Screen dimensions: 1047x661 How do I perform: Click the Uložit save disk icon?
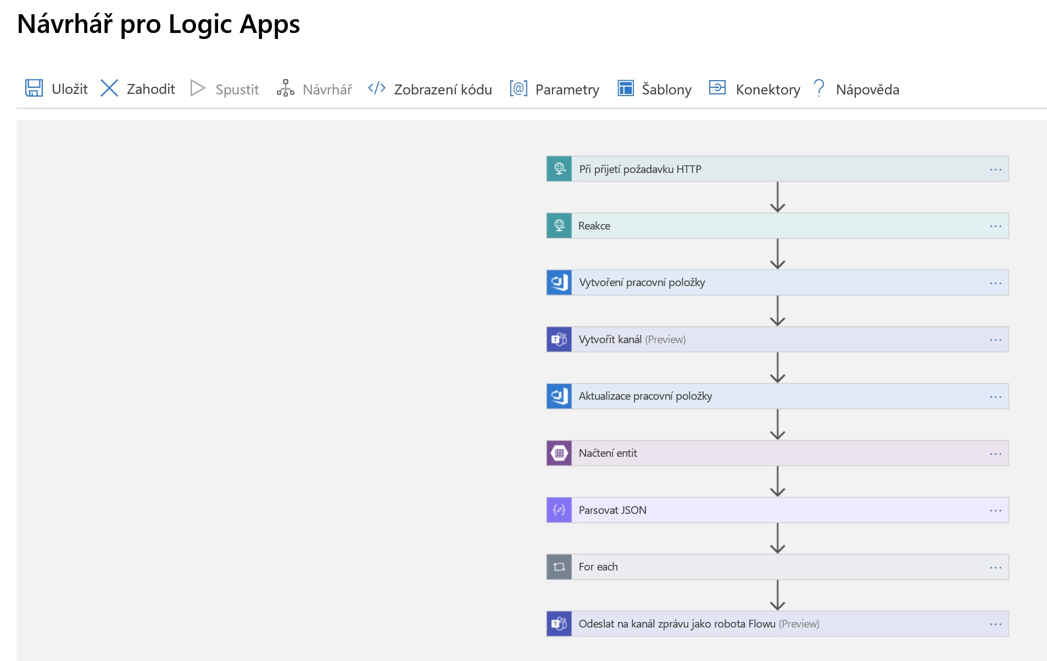click(x=34, y=88)
